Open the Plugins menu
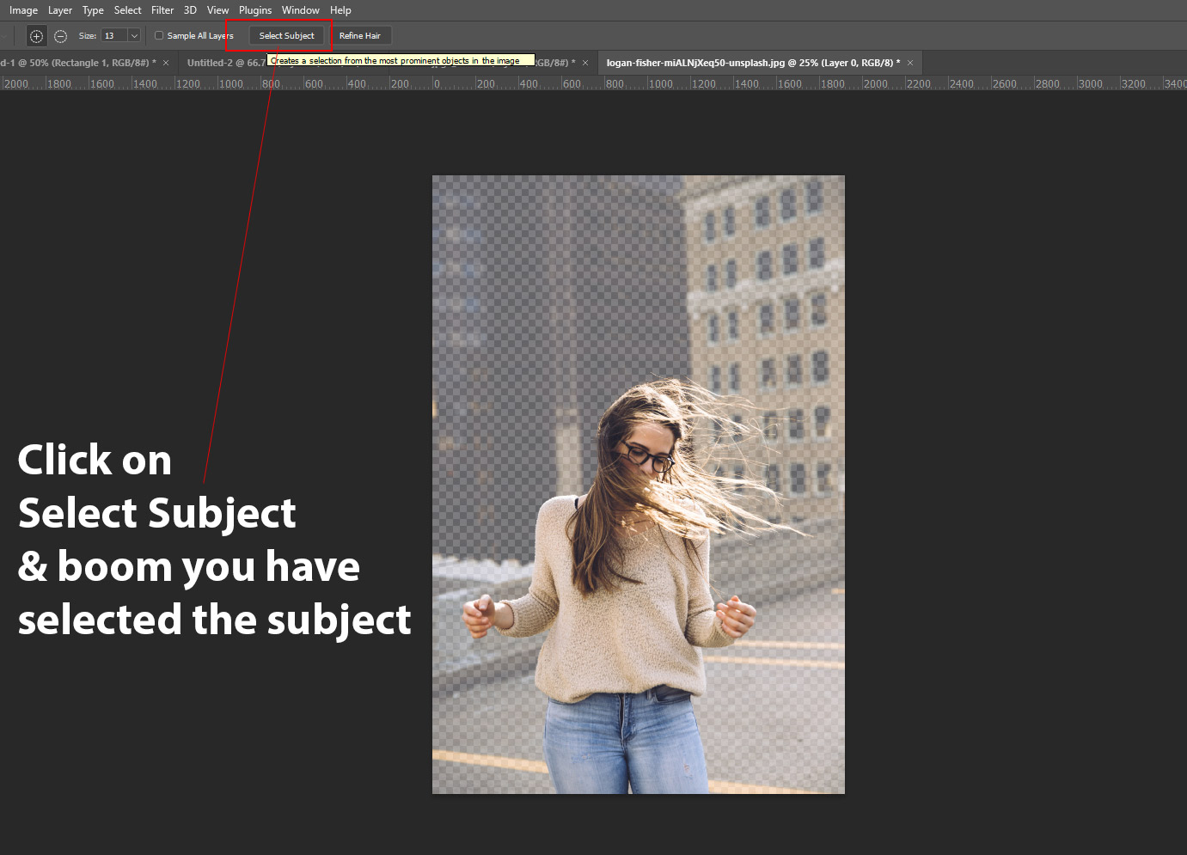 click(255, 10)
